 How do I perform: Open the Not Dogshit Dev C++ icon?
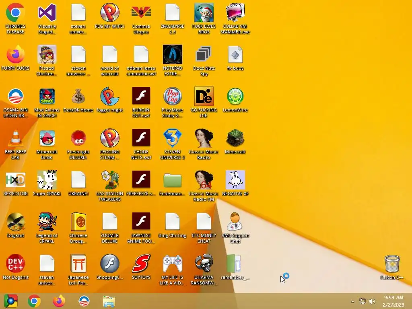click(16, 263)
